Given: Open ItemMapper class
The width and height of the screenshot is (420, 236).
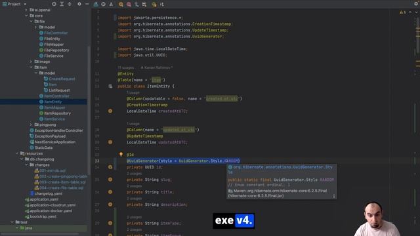Looking at the screenshot, I should pyautogui.click(x=54, y=108).
